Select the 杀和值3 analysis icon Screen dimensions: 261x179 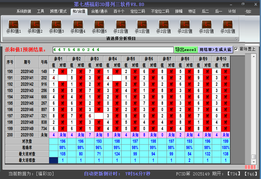click(56, 27)
